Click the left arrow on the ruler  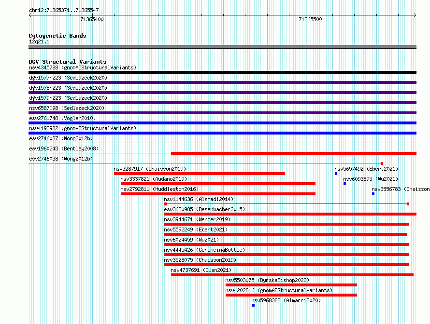[30, 15]
